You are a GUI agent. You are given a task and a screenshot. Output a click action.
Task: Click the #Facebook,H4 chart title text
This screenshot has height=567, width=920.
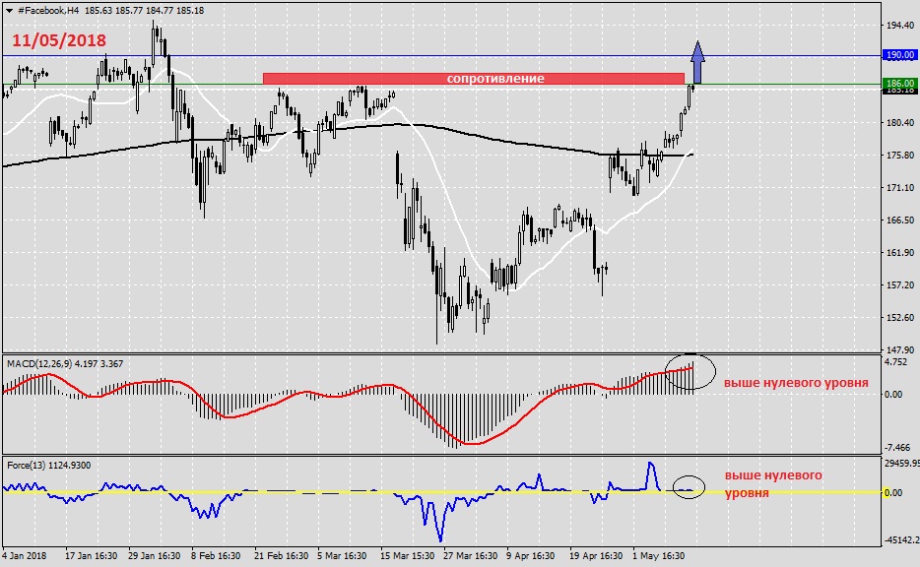47,9
